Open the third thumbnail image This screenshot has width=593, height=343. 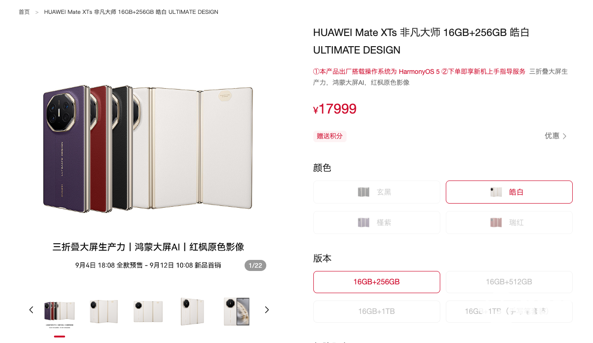(148, 312)
